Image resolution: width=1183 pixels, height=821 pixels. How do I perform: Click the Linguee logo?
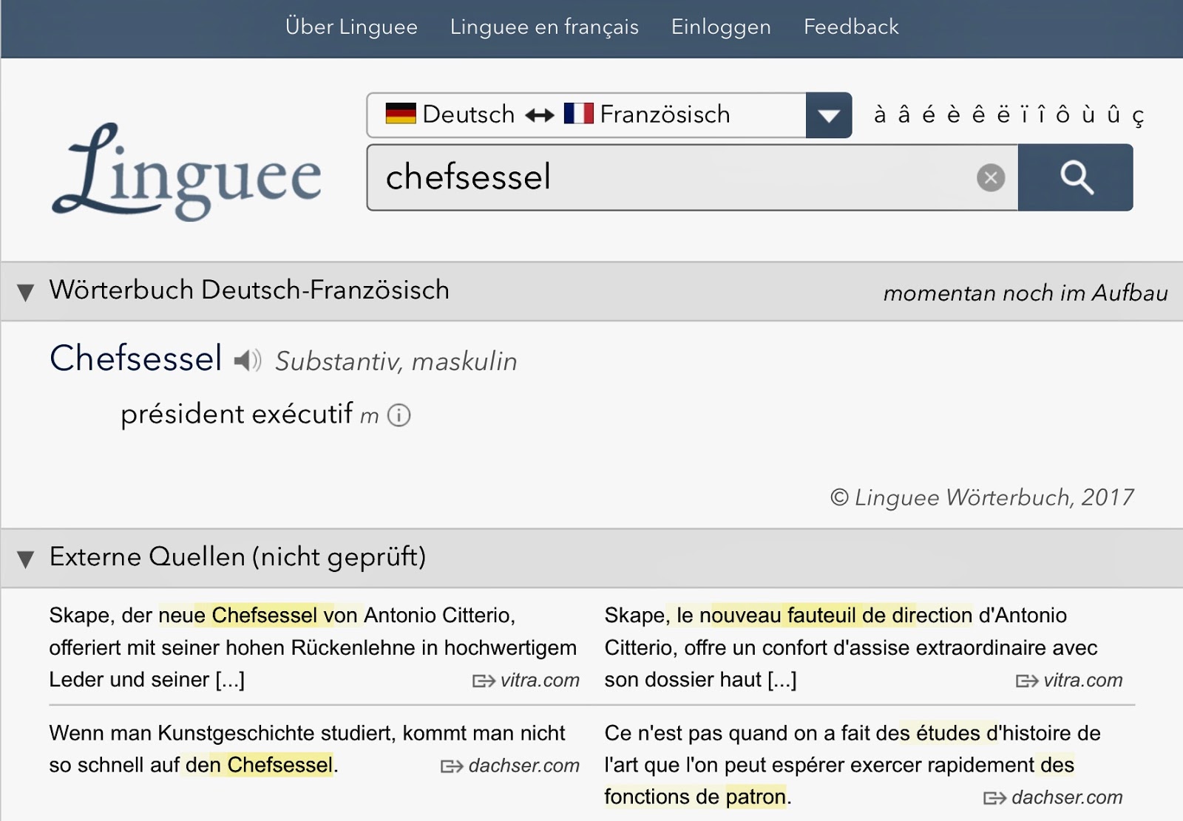188,172
